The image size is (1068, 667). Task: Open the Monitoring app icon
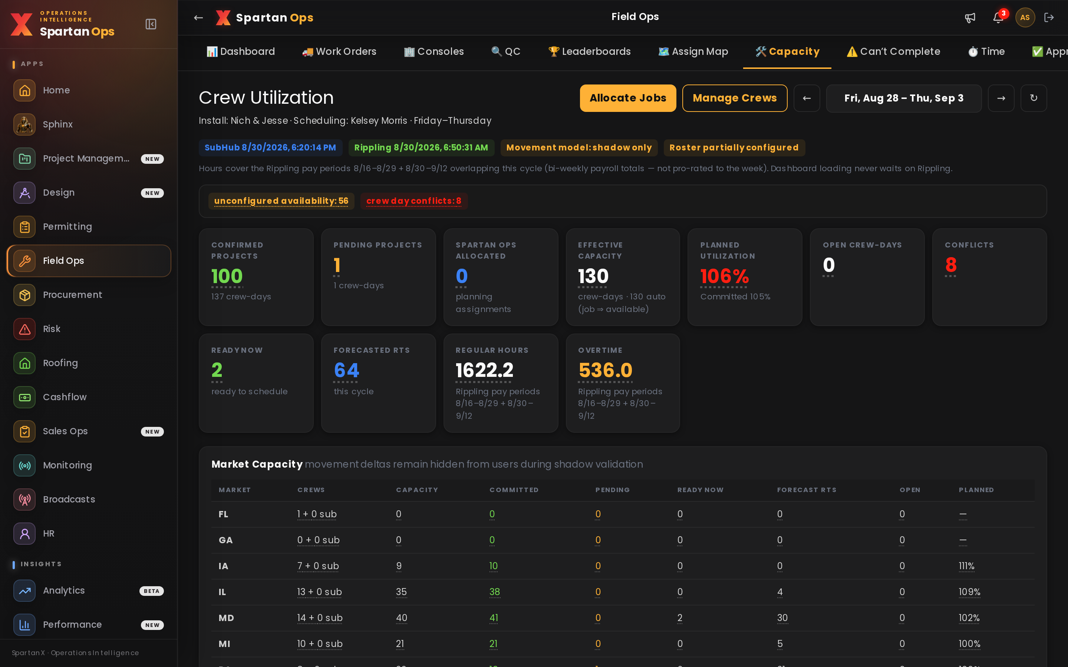point(25,465)
